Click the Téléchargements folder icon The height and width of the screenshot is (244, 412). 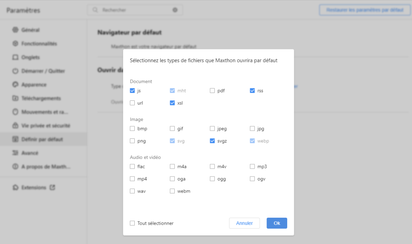tap(16, 98)
